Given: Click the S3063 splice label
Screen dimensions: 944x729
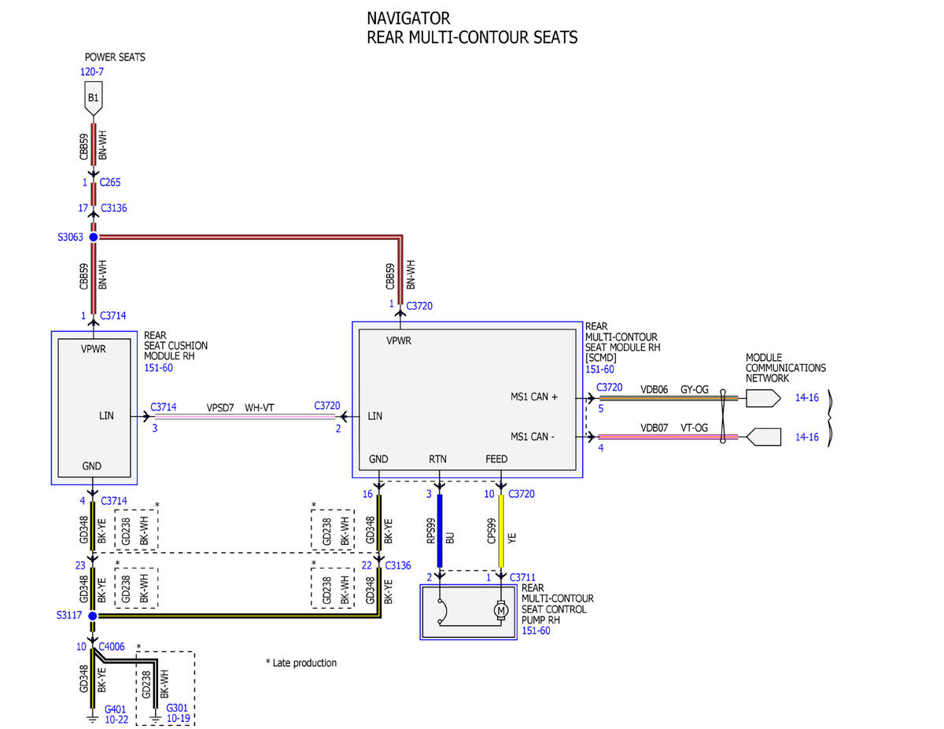Looking at the screenshot, I should click(x=71, y=237).
